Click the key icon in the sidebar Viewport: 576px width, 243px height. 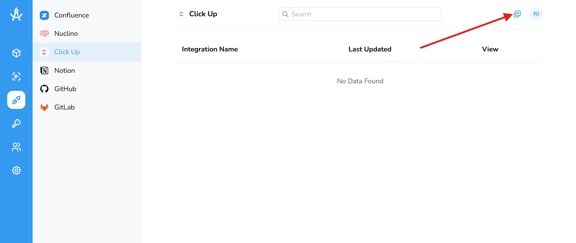pos(16,123)
